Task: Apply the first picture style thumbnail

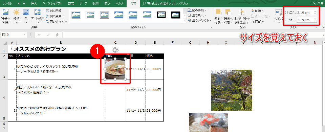Action: (x=76, y=15)
